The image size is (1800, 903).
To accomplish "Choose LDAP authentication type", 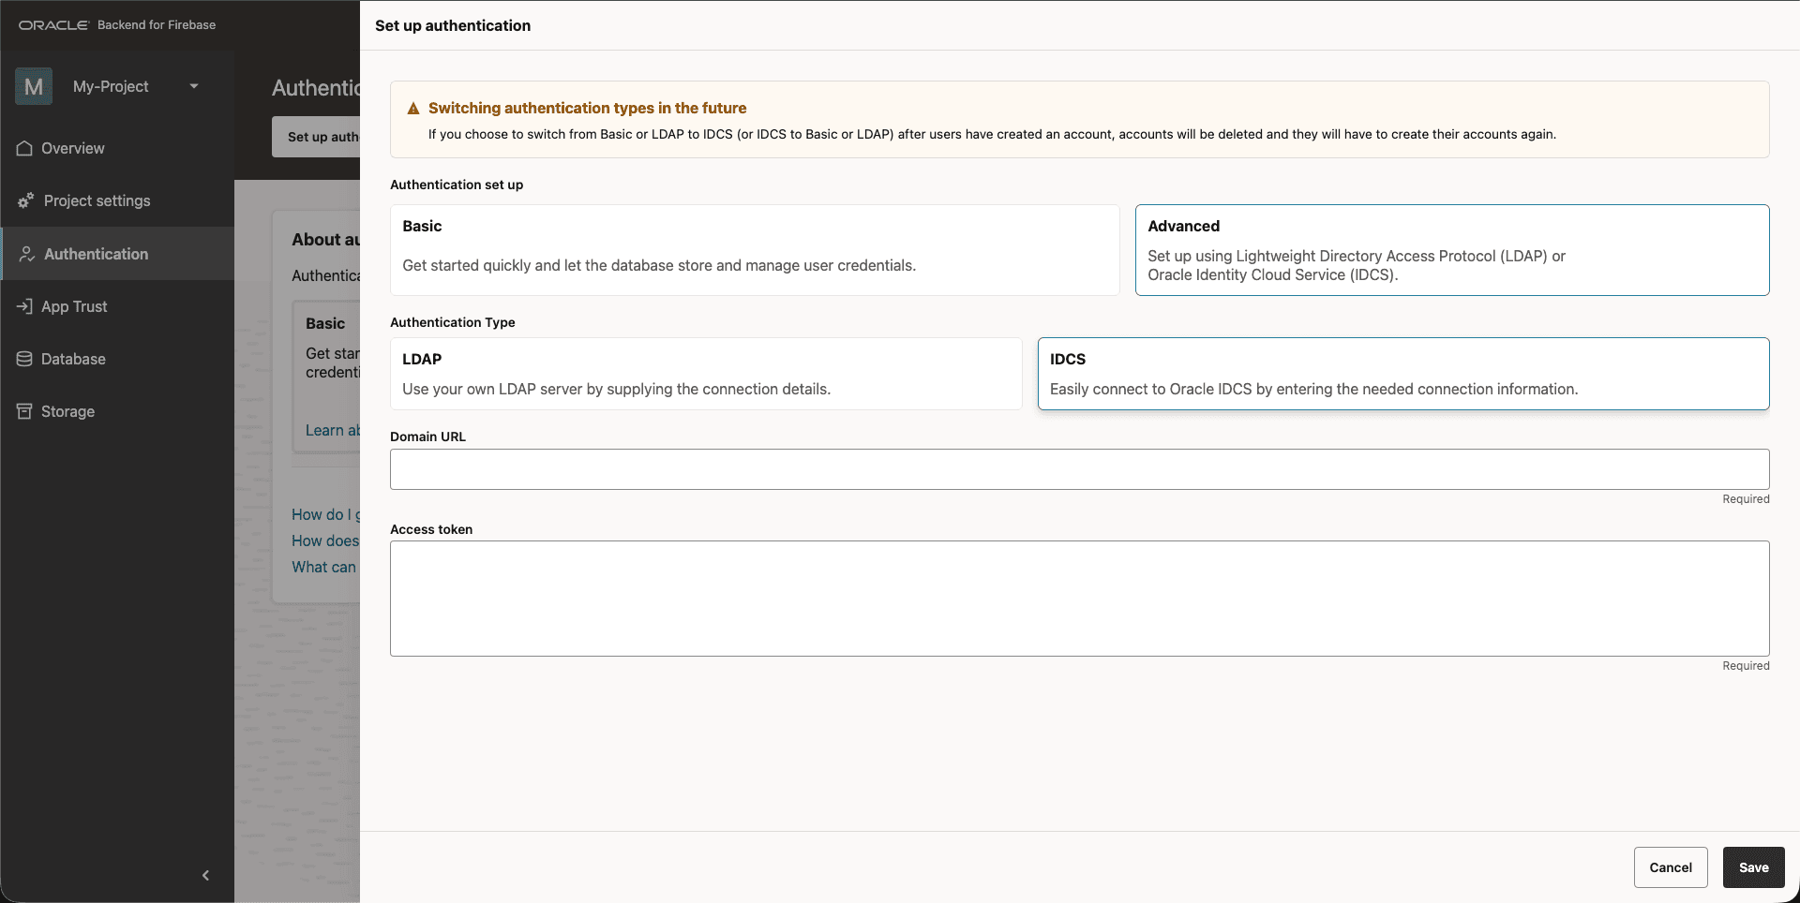I will click(706, 374).
